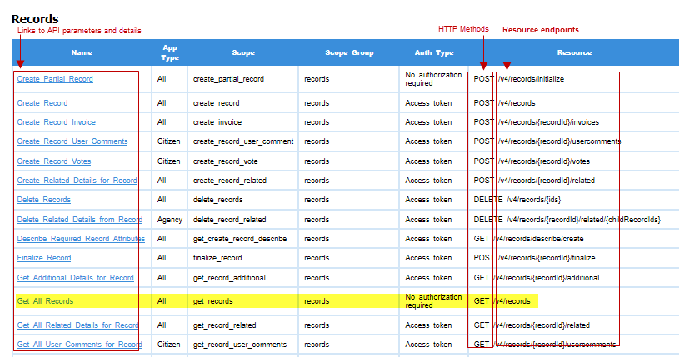Follow the Create Record User Comments link

tap(72, 141)
